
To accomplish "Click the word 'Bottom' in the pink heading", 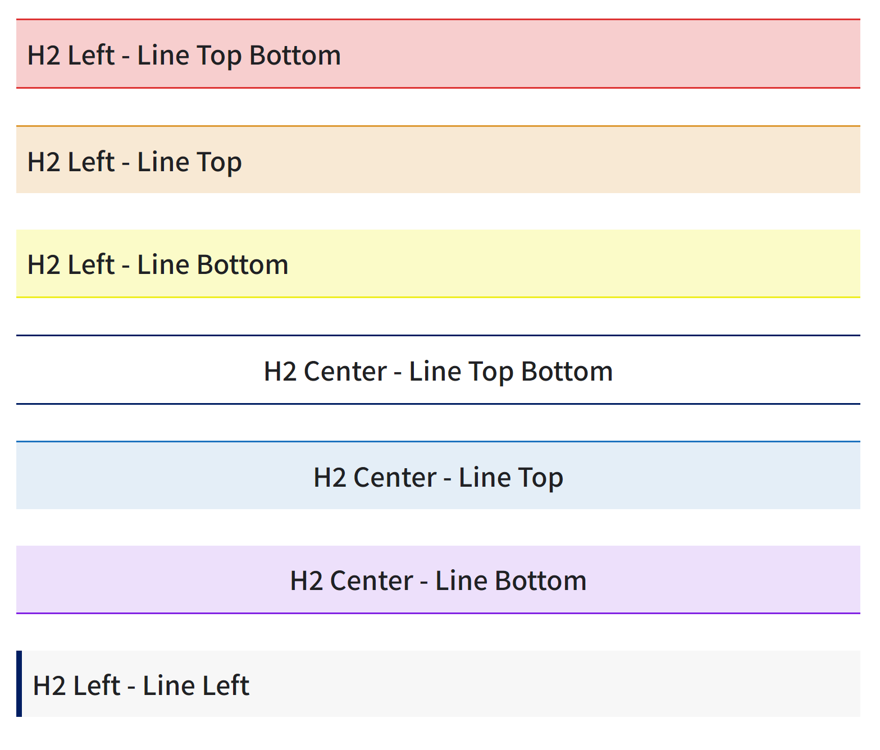I will (x=295, y=55).
